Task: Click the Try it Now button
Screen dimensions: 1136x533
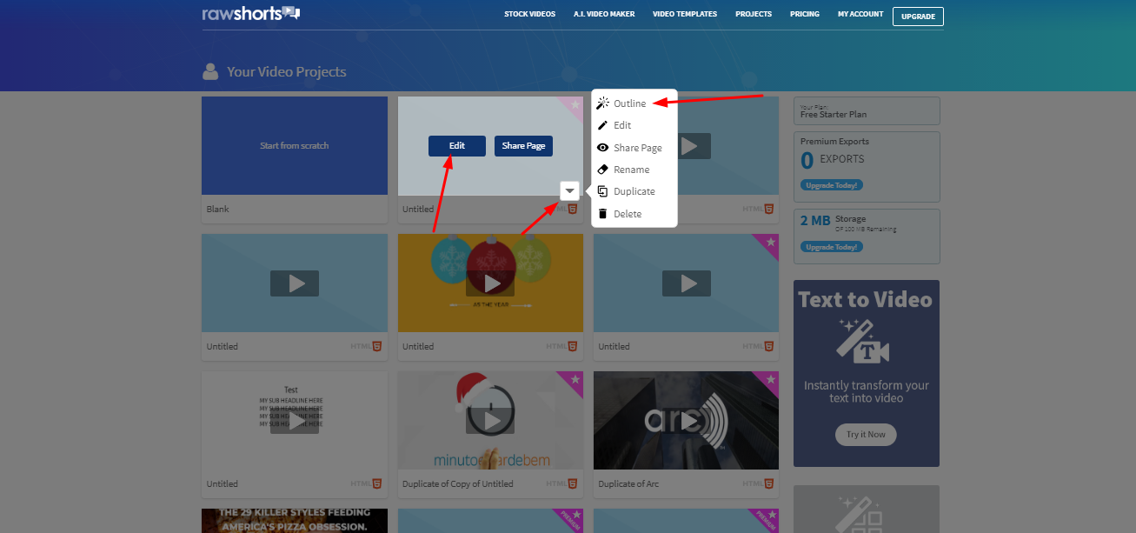Action: tap(866, 435)
